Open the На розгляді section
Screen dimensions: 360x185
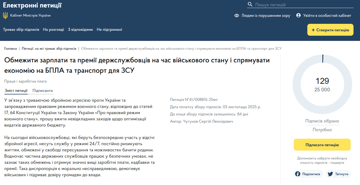(54, 29)
